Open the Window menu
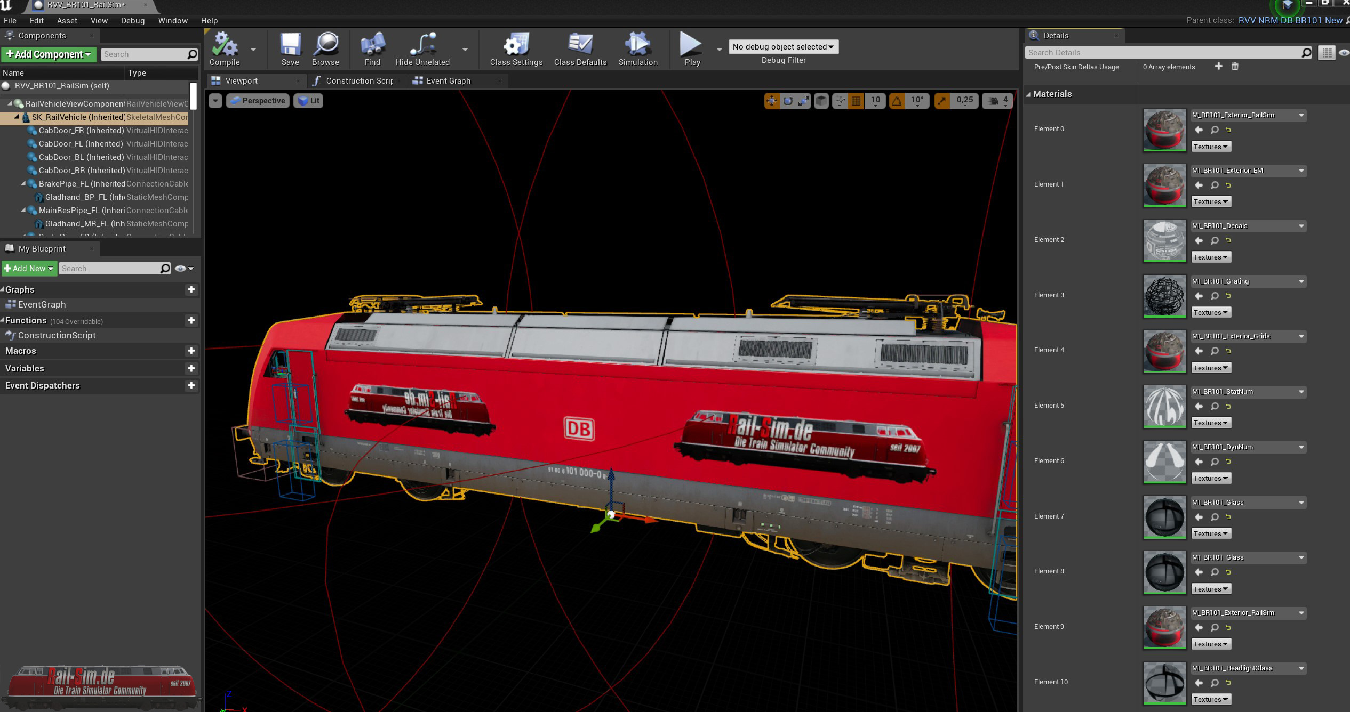Screen dimensions: 1350x712 (173, 21)
